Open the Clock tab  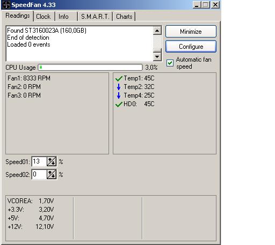pyautogui.click(x=44, y=17)
